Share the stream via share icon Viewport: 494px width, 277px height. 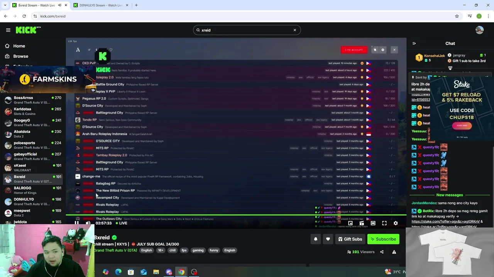(x=382, y=252)
